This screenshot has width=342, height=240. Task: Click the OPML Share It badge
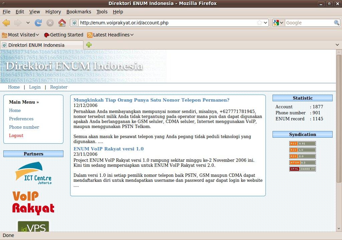tap(302, 169)
